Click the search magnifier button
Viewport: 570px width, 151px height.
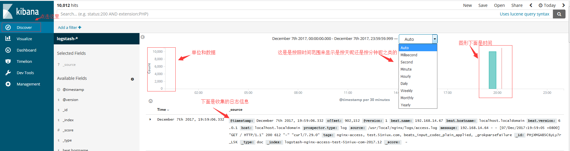click(x=559, y=14)
